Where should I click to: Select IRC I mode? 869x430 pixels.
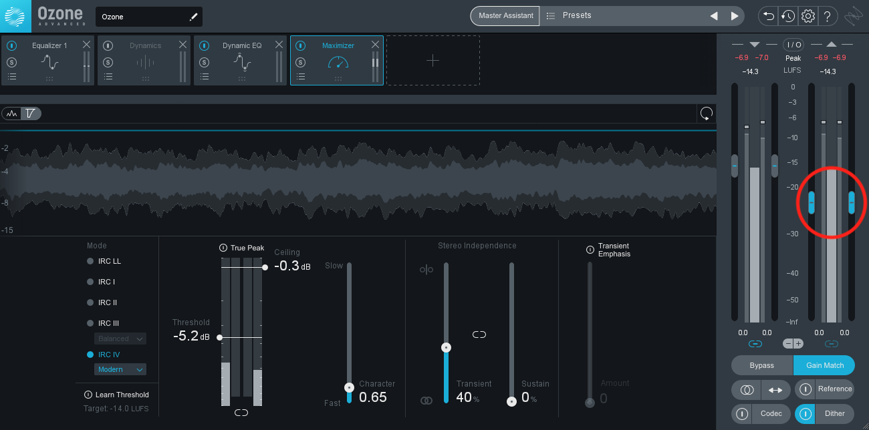tap(101, 282)
